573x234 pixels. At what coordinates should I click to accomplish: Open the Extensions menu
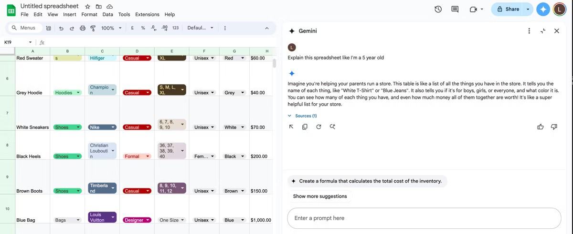click(x=147, y=14)
